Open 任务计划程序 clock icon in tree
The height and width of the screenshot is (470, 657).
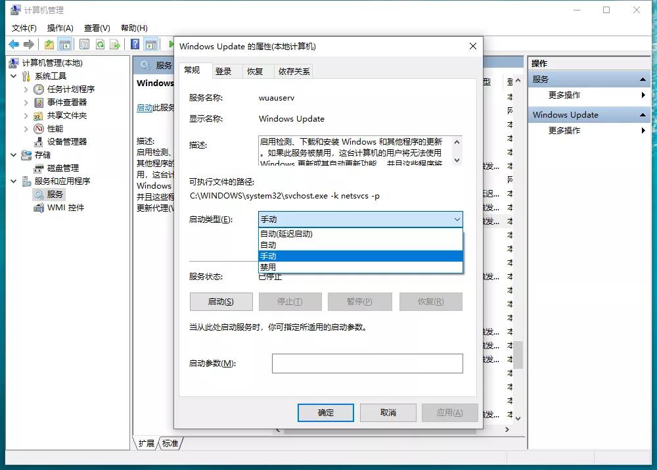[39, 89]
